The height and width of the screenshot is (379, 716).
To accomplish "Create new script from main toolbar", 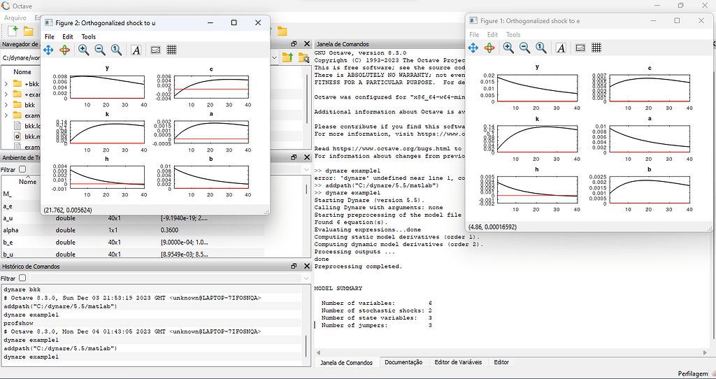I will point(13,31).
